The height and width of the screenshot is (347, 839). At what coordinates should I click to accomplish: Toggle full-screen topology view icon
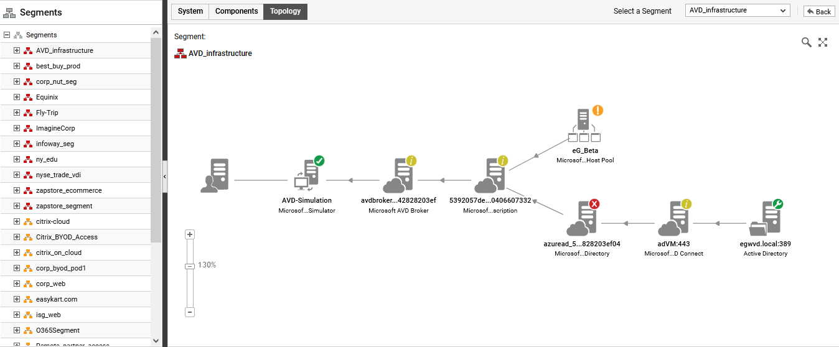pos(823,42)
